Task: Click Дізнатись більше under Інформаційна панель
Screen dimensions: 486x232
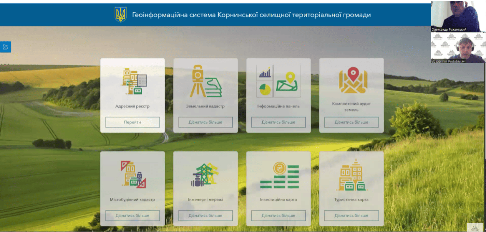Action: (279, 122)
